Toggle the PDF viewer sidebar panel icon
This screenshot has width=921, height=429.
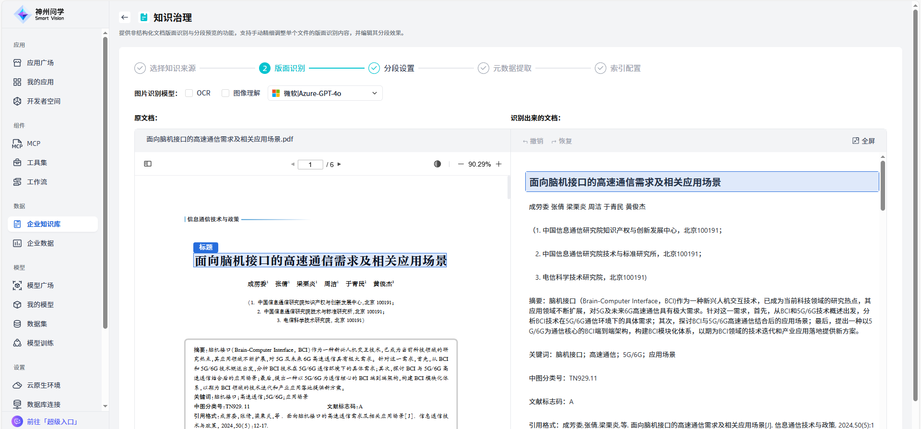click(148, 164)
